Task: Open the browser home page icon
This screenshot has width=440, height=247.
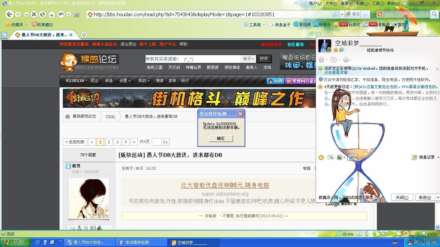Action: tap(51, 14)
